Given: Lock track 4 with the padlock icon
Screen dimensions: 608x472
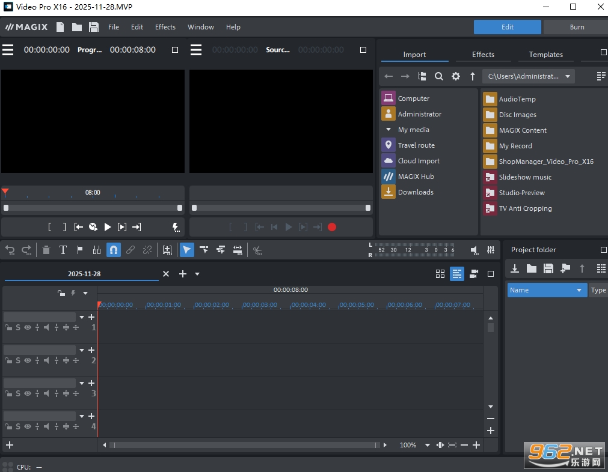Looking at the screenshot, I should coord(8,426).
